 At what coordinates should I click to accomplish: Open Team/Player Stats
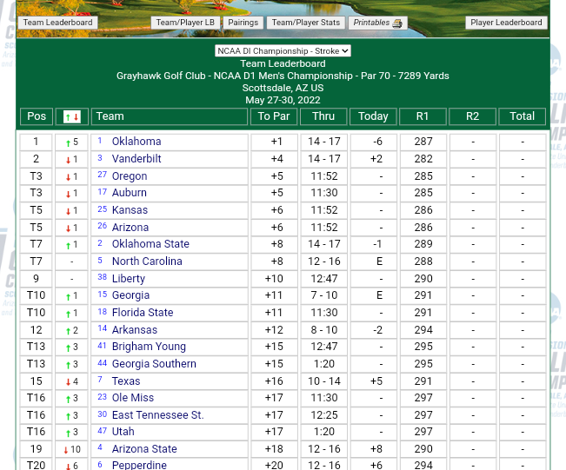[306, 23]
